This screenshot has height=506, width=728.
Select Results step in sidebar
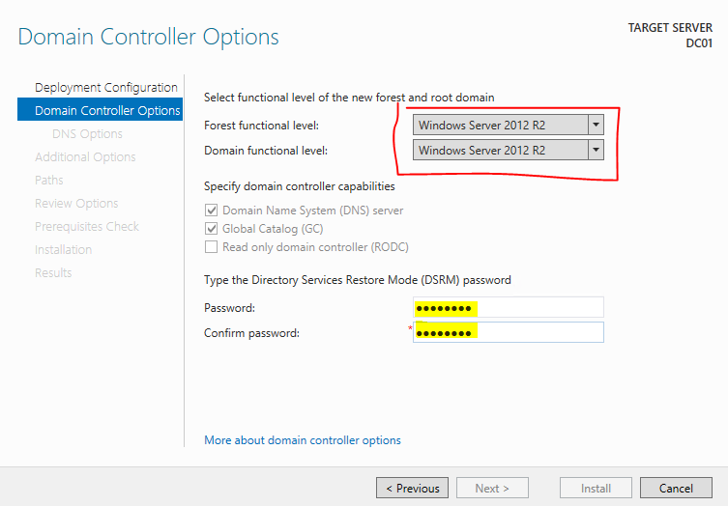[53, 272]
